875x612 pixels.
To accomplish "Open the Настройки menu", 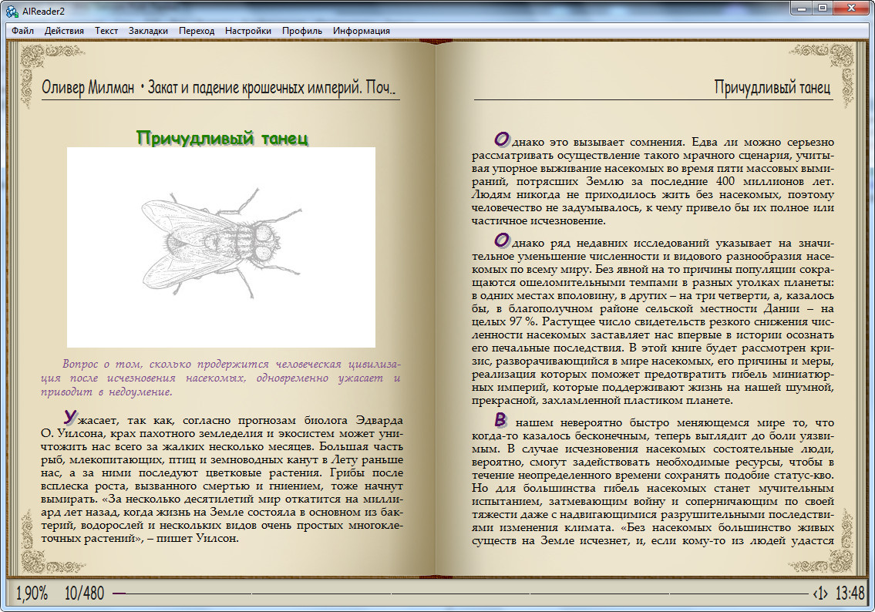I will click(x=247, y=31).
